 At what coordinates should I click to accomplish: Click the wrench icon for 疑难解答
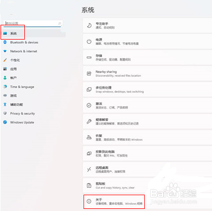(x=89, y=121)
